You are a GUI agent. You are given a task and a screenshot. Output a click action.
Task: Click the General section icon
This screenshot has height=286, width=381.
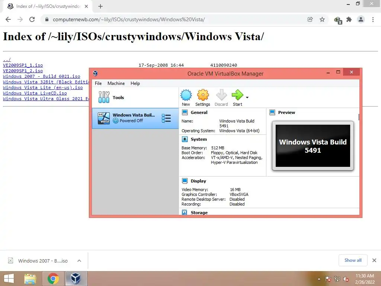[x=185, y=112]
